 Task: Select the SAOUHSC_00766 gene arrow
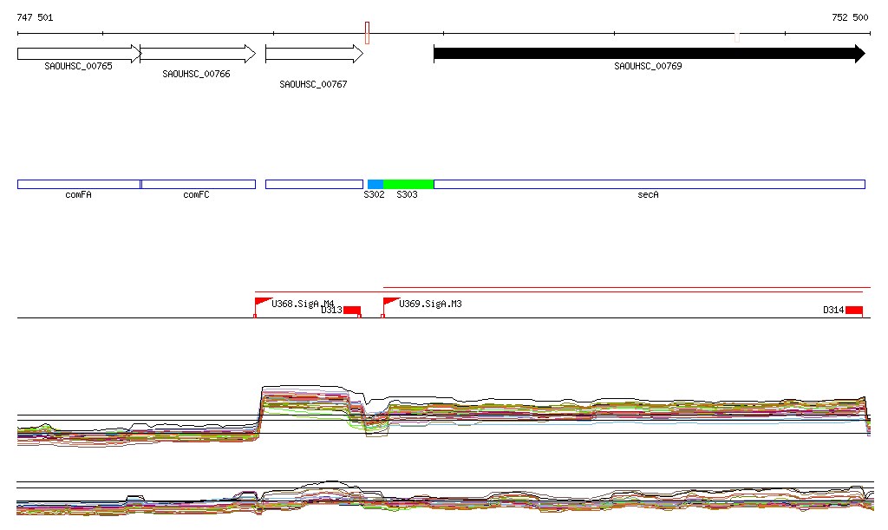[x=197, y=54]
